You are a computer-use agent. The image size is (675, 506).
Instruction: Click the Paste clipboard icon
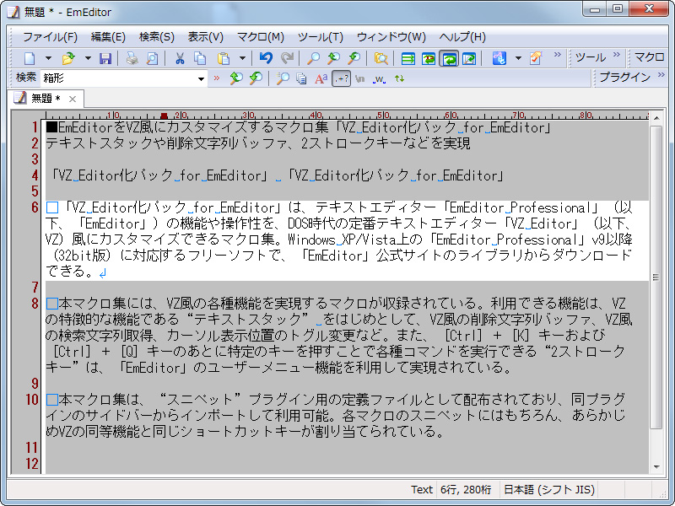pos(224,58)
